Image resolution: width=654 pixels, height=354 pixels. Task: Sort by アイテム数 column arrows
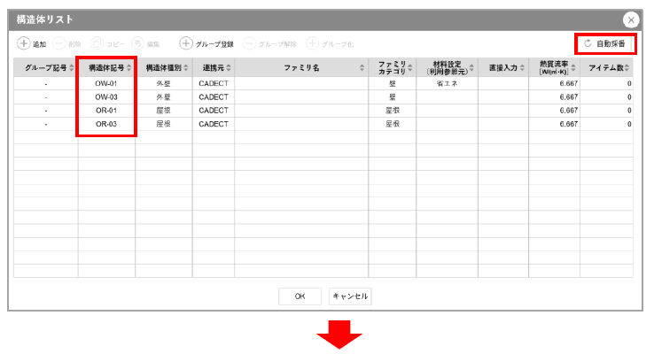627,67
